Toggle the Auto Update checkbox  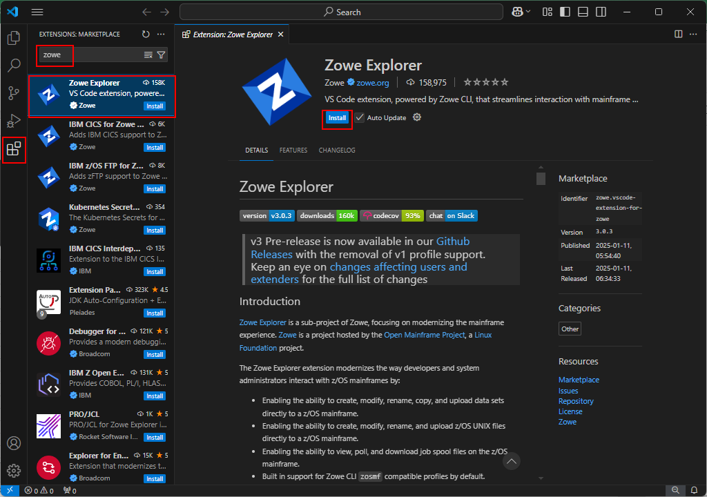360,118
